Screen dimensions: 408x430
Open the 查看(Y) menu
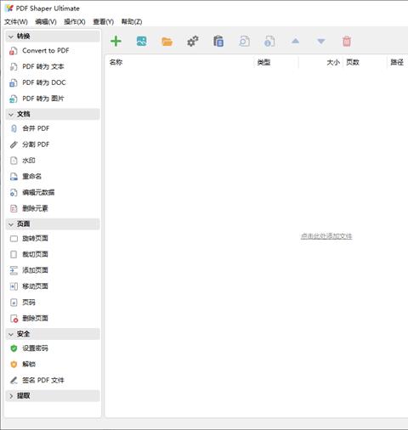pos(104,22)
